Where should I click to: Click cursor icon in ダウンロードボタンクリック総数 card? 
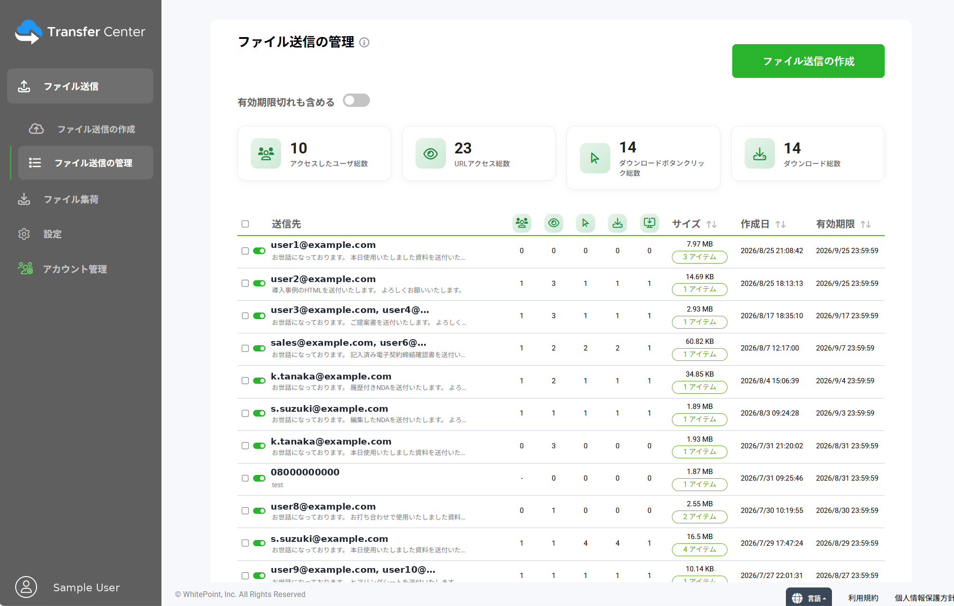coord(595,158)
